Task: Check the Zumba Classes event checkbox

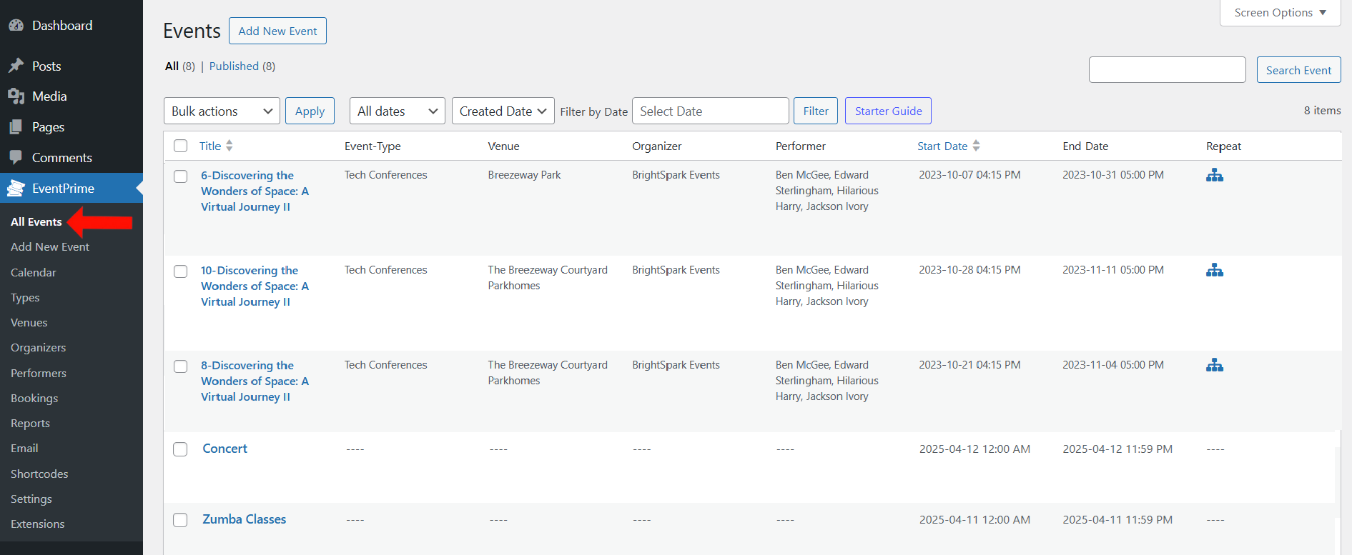Action: pyautogui.click(x=181, y=520)
